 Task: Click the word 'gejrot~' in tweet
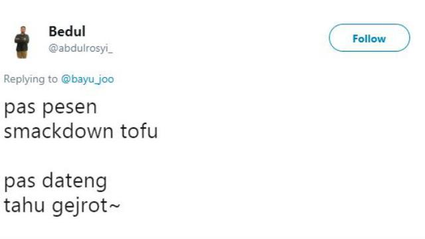(x=86, y=206)
